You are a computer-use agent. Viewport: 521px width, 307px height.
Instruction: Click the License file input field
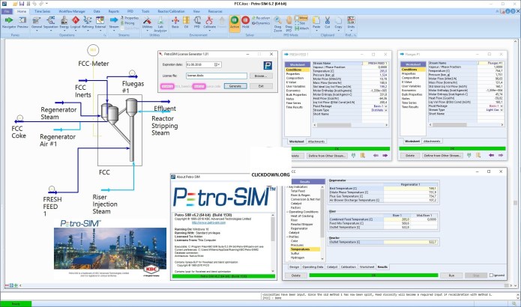[x=217, y=76]
